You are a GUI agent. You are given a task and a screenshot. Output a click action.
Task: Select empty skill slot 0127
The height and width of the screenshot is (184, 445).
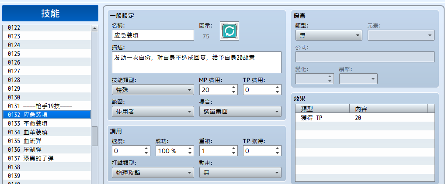click(x=46, y=72)
